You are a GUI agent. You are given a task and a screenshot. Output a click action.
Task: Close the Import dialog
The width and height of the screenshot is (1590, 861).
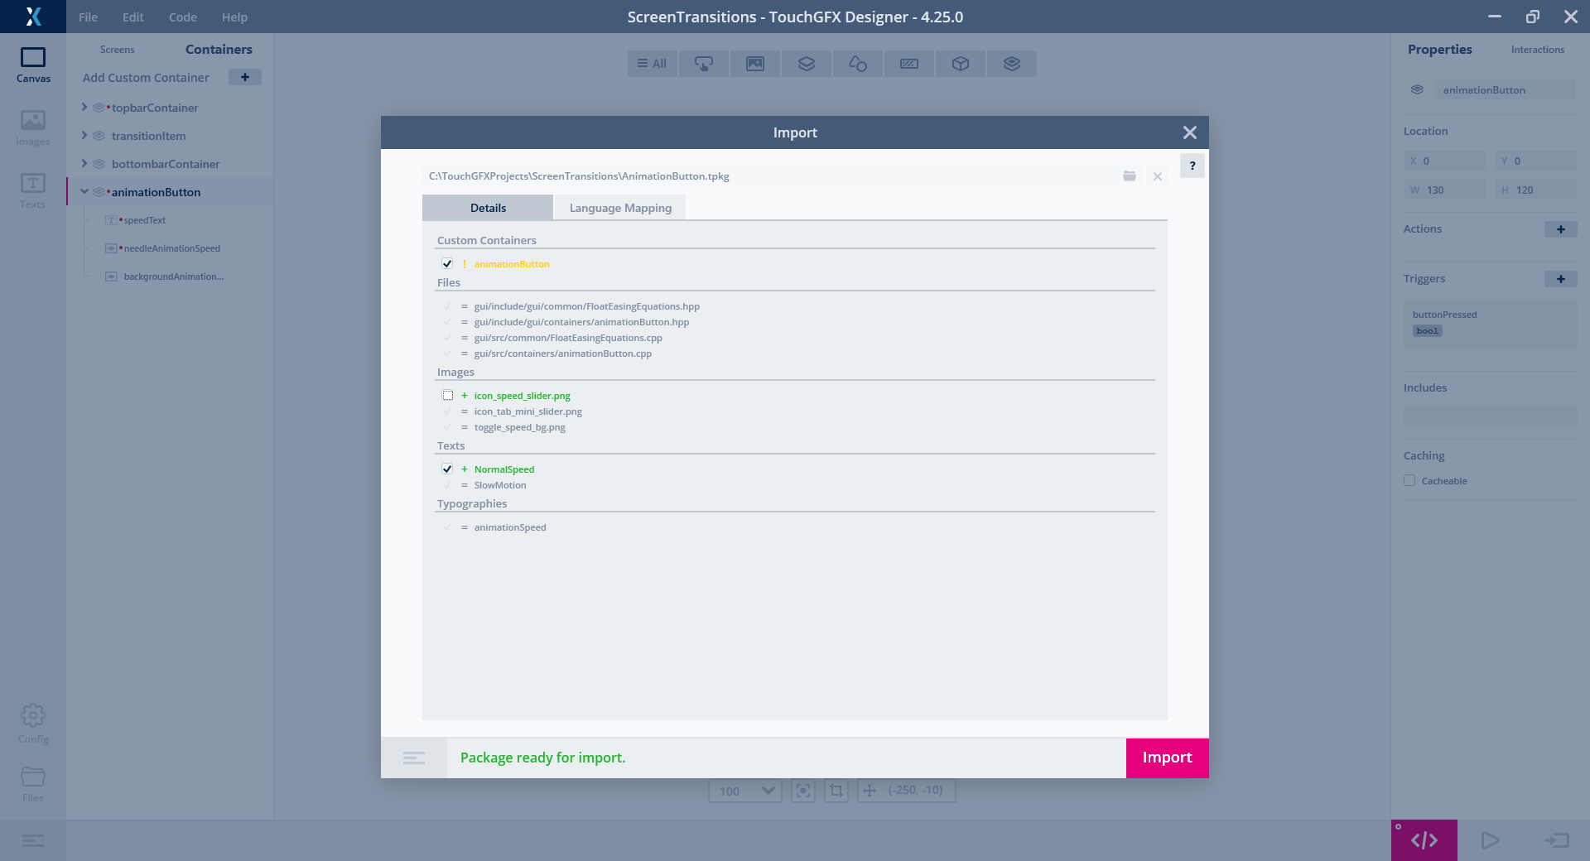pyautogui.click(x=1189, y=132)
